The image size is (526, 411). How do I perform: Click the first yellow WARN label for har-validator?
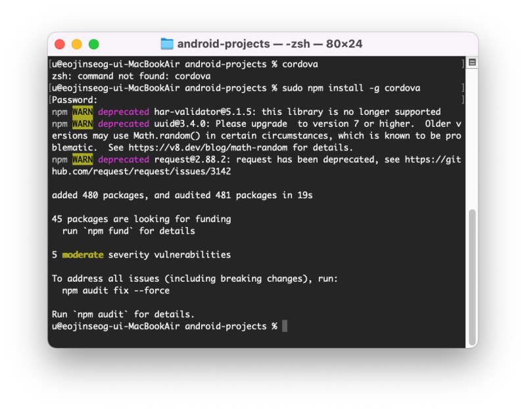coord(83,112)
